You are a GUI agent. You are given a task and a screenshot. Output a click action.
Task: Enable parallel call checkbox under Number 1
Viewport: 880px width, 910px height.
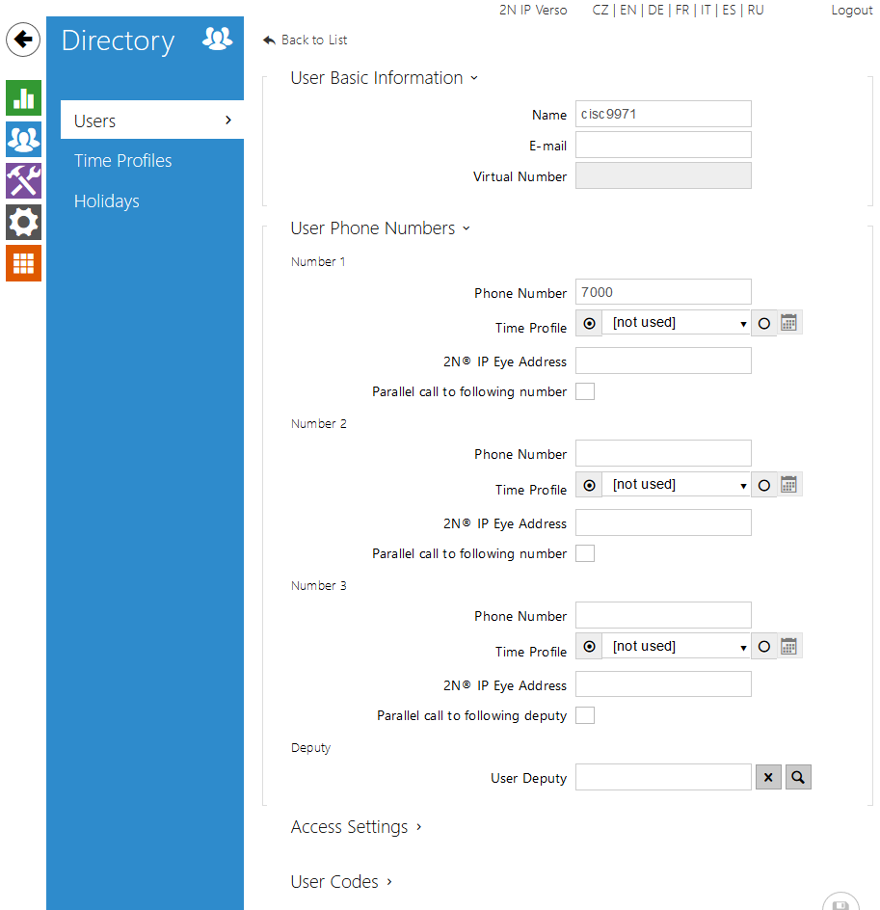click(x=585, y=391)
